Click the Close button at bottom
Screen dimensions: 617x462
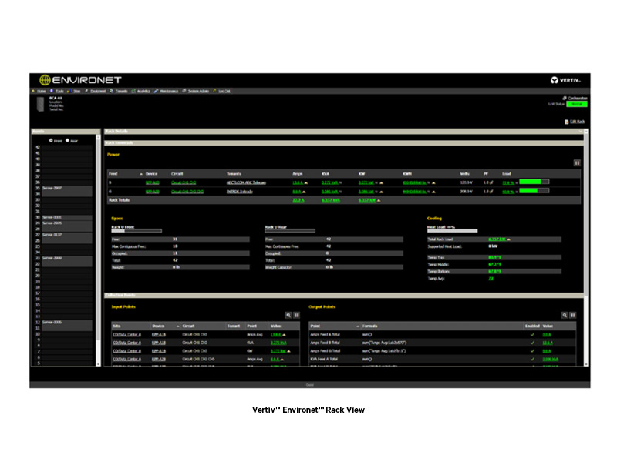(x=309, y=384)
